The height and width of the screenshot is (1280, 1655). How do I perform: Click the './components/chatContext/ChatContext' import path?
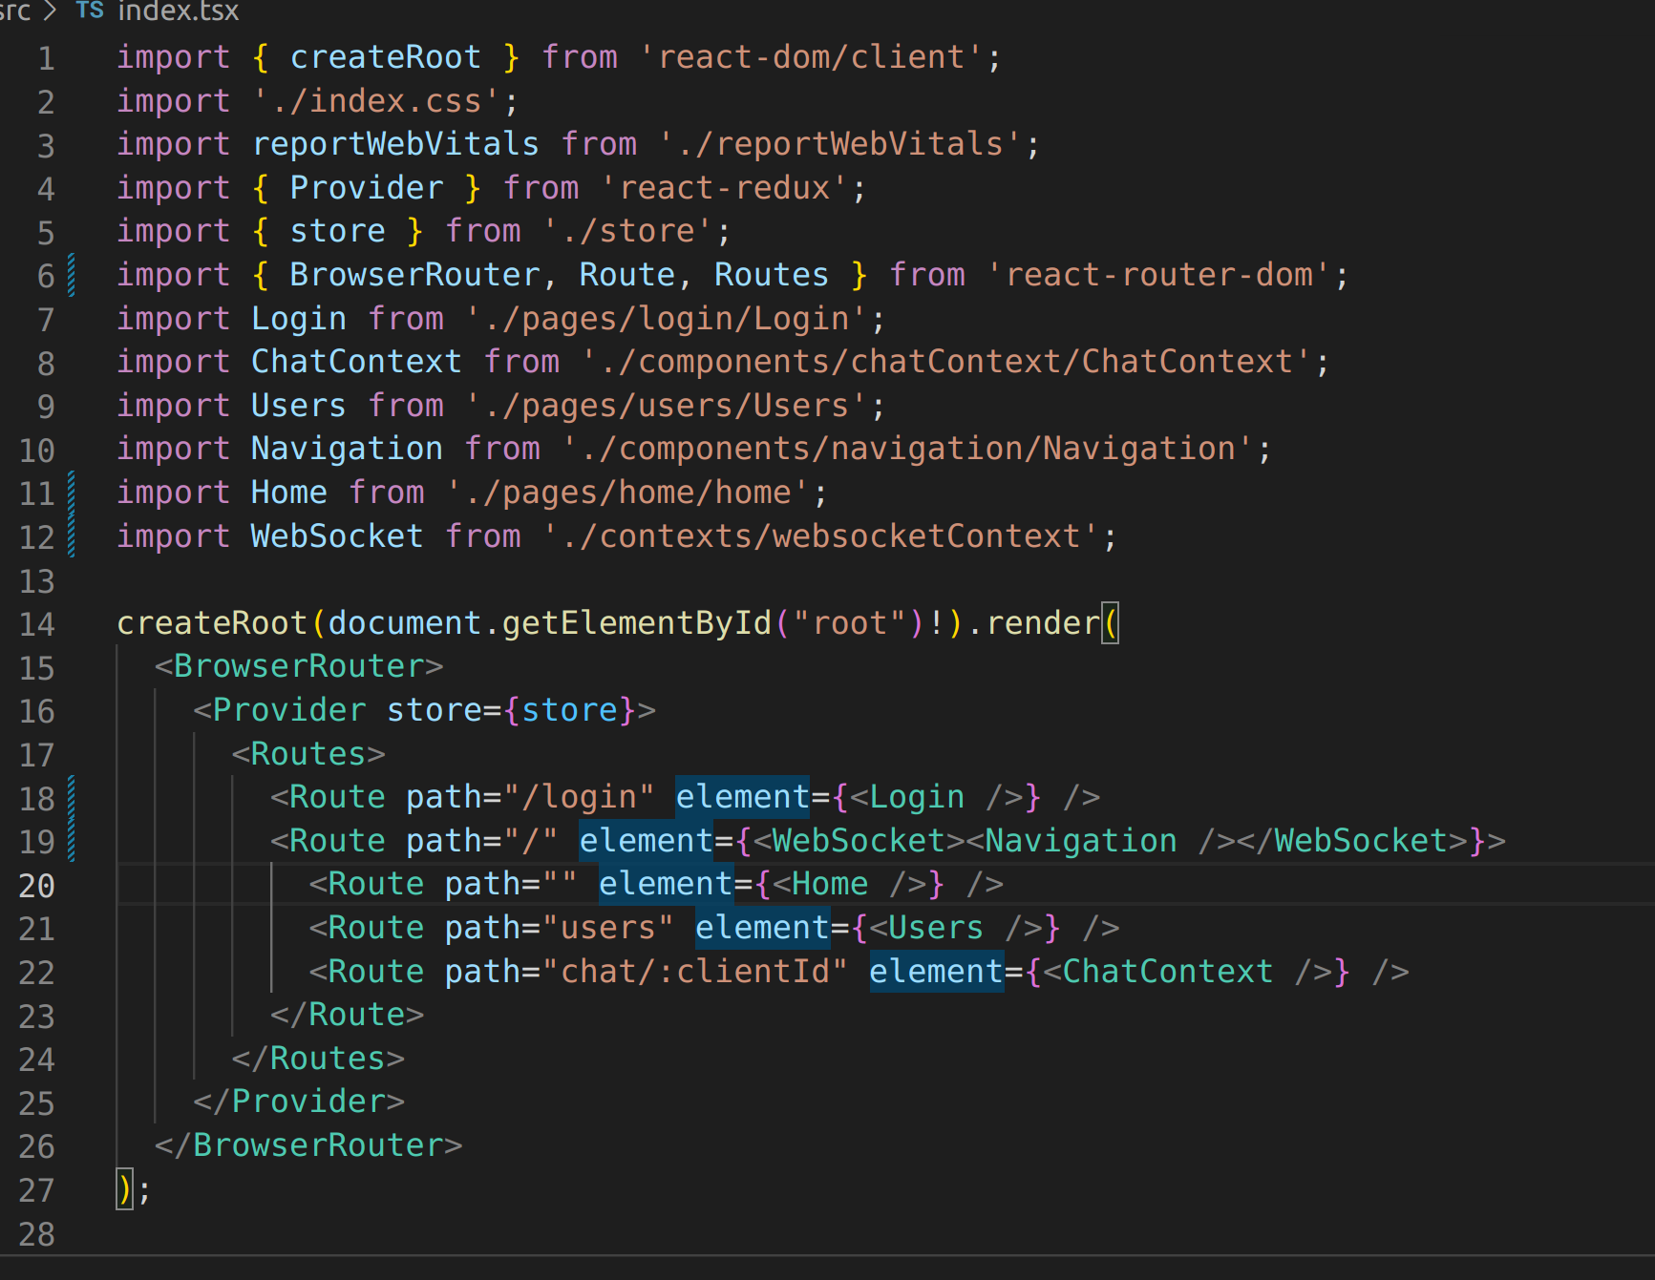tap(946, 362)
